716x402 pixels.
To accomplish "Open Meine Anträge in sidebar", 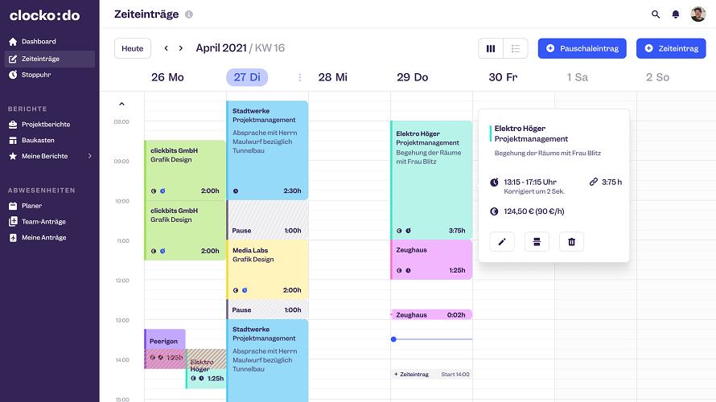I will [49, 238].
